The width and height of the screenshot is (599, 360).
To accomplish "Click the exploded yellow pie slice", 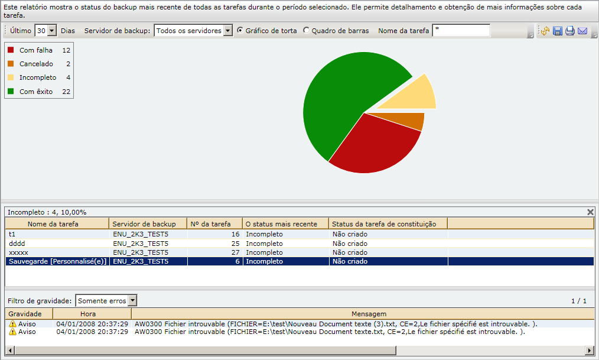I will coord(415,96).
